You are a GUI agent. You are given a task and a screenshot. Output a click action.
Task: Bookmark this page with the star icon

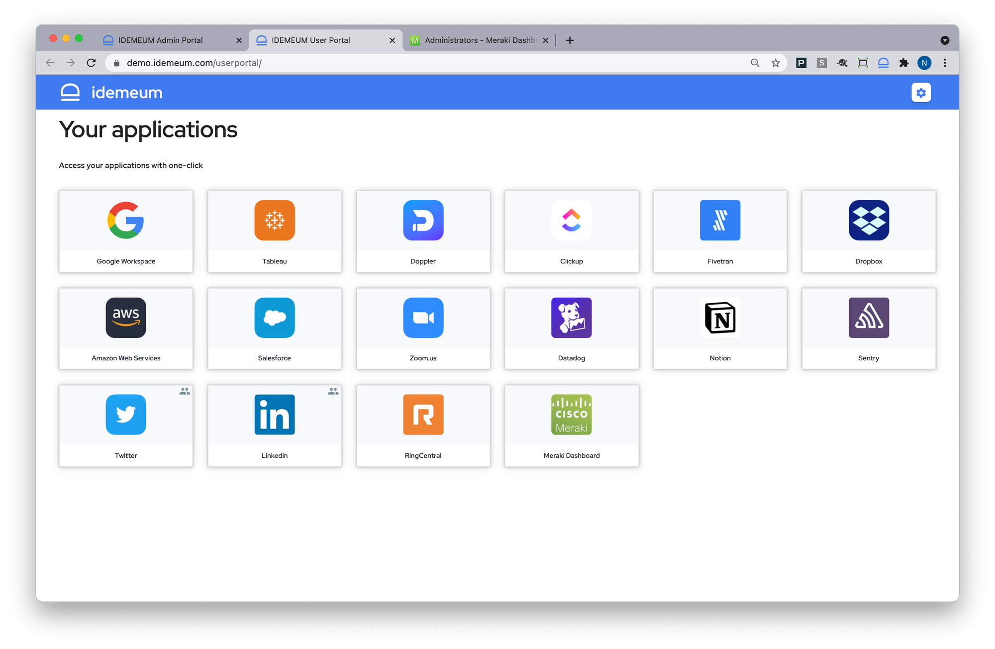(776, 63)
